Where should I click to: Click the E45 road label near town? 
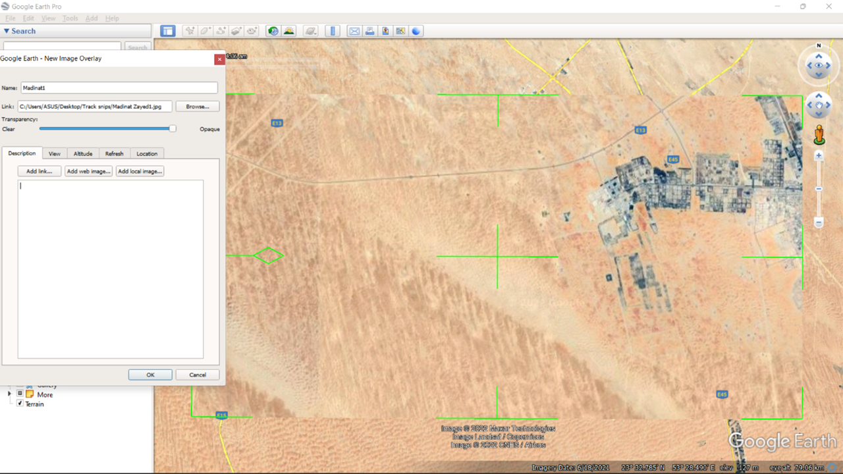(672, 159)
